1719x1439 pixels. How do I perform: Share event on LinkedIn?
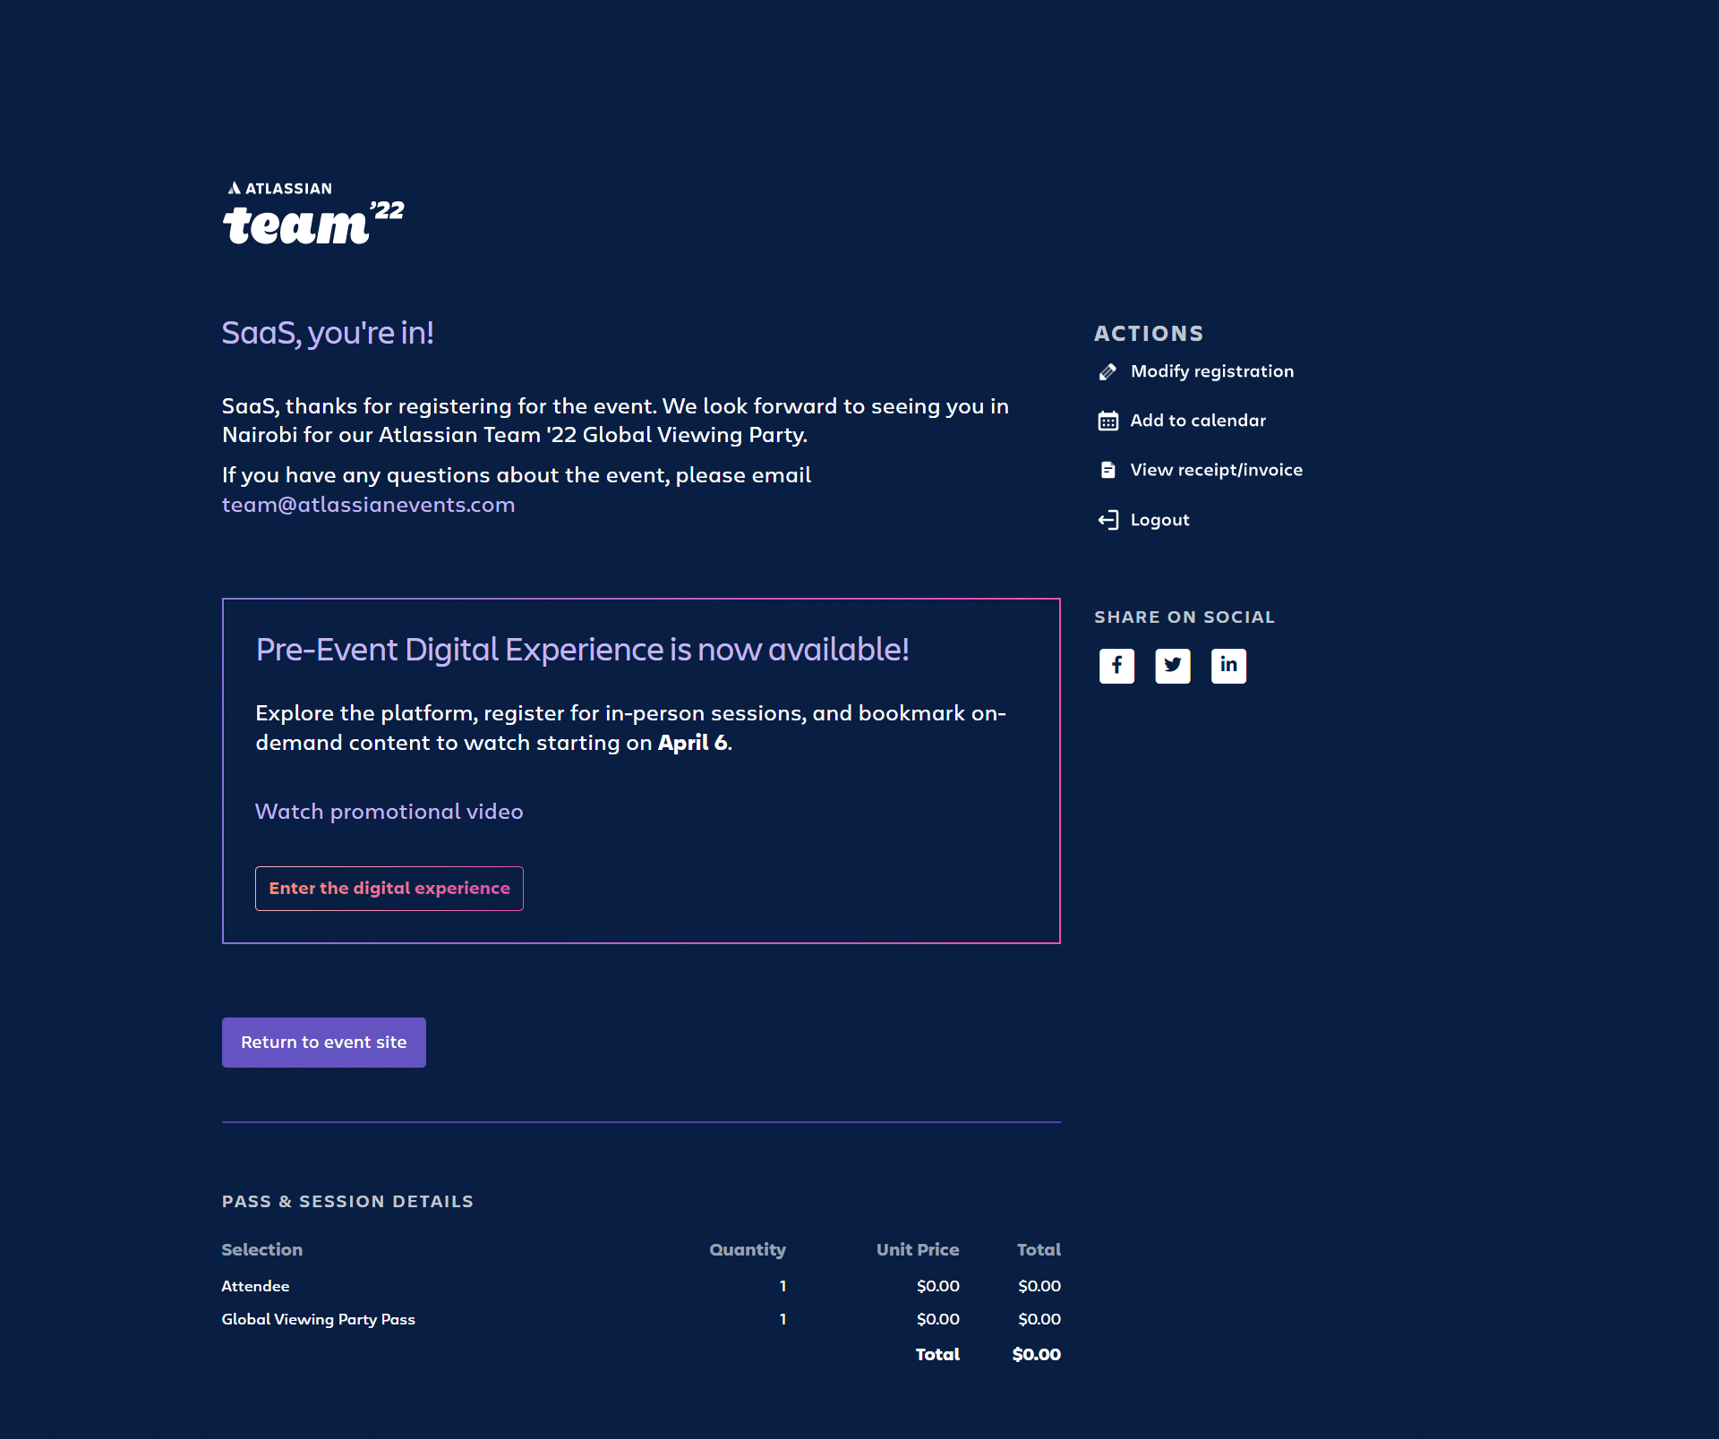1229,665
